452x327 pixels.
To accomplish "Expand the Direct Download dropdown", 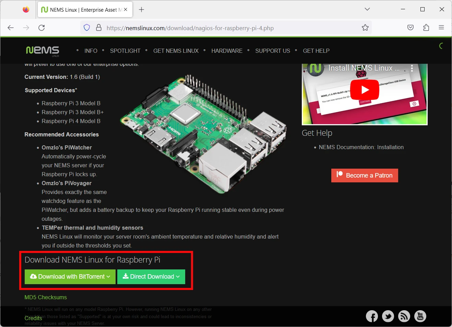I will [151, 277].
